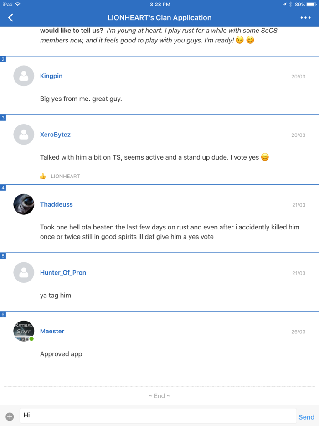Screen dimensions: 319x426
Task: Tap Thaddeuss's profile avatar image
Action: coord(23,204)
